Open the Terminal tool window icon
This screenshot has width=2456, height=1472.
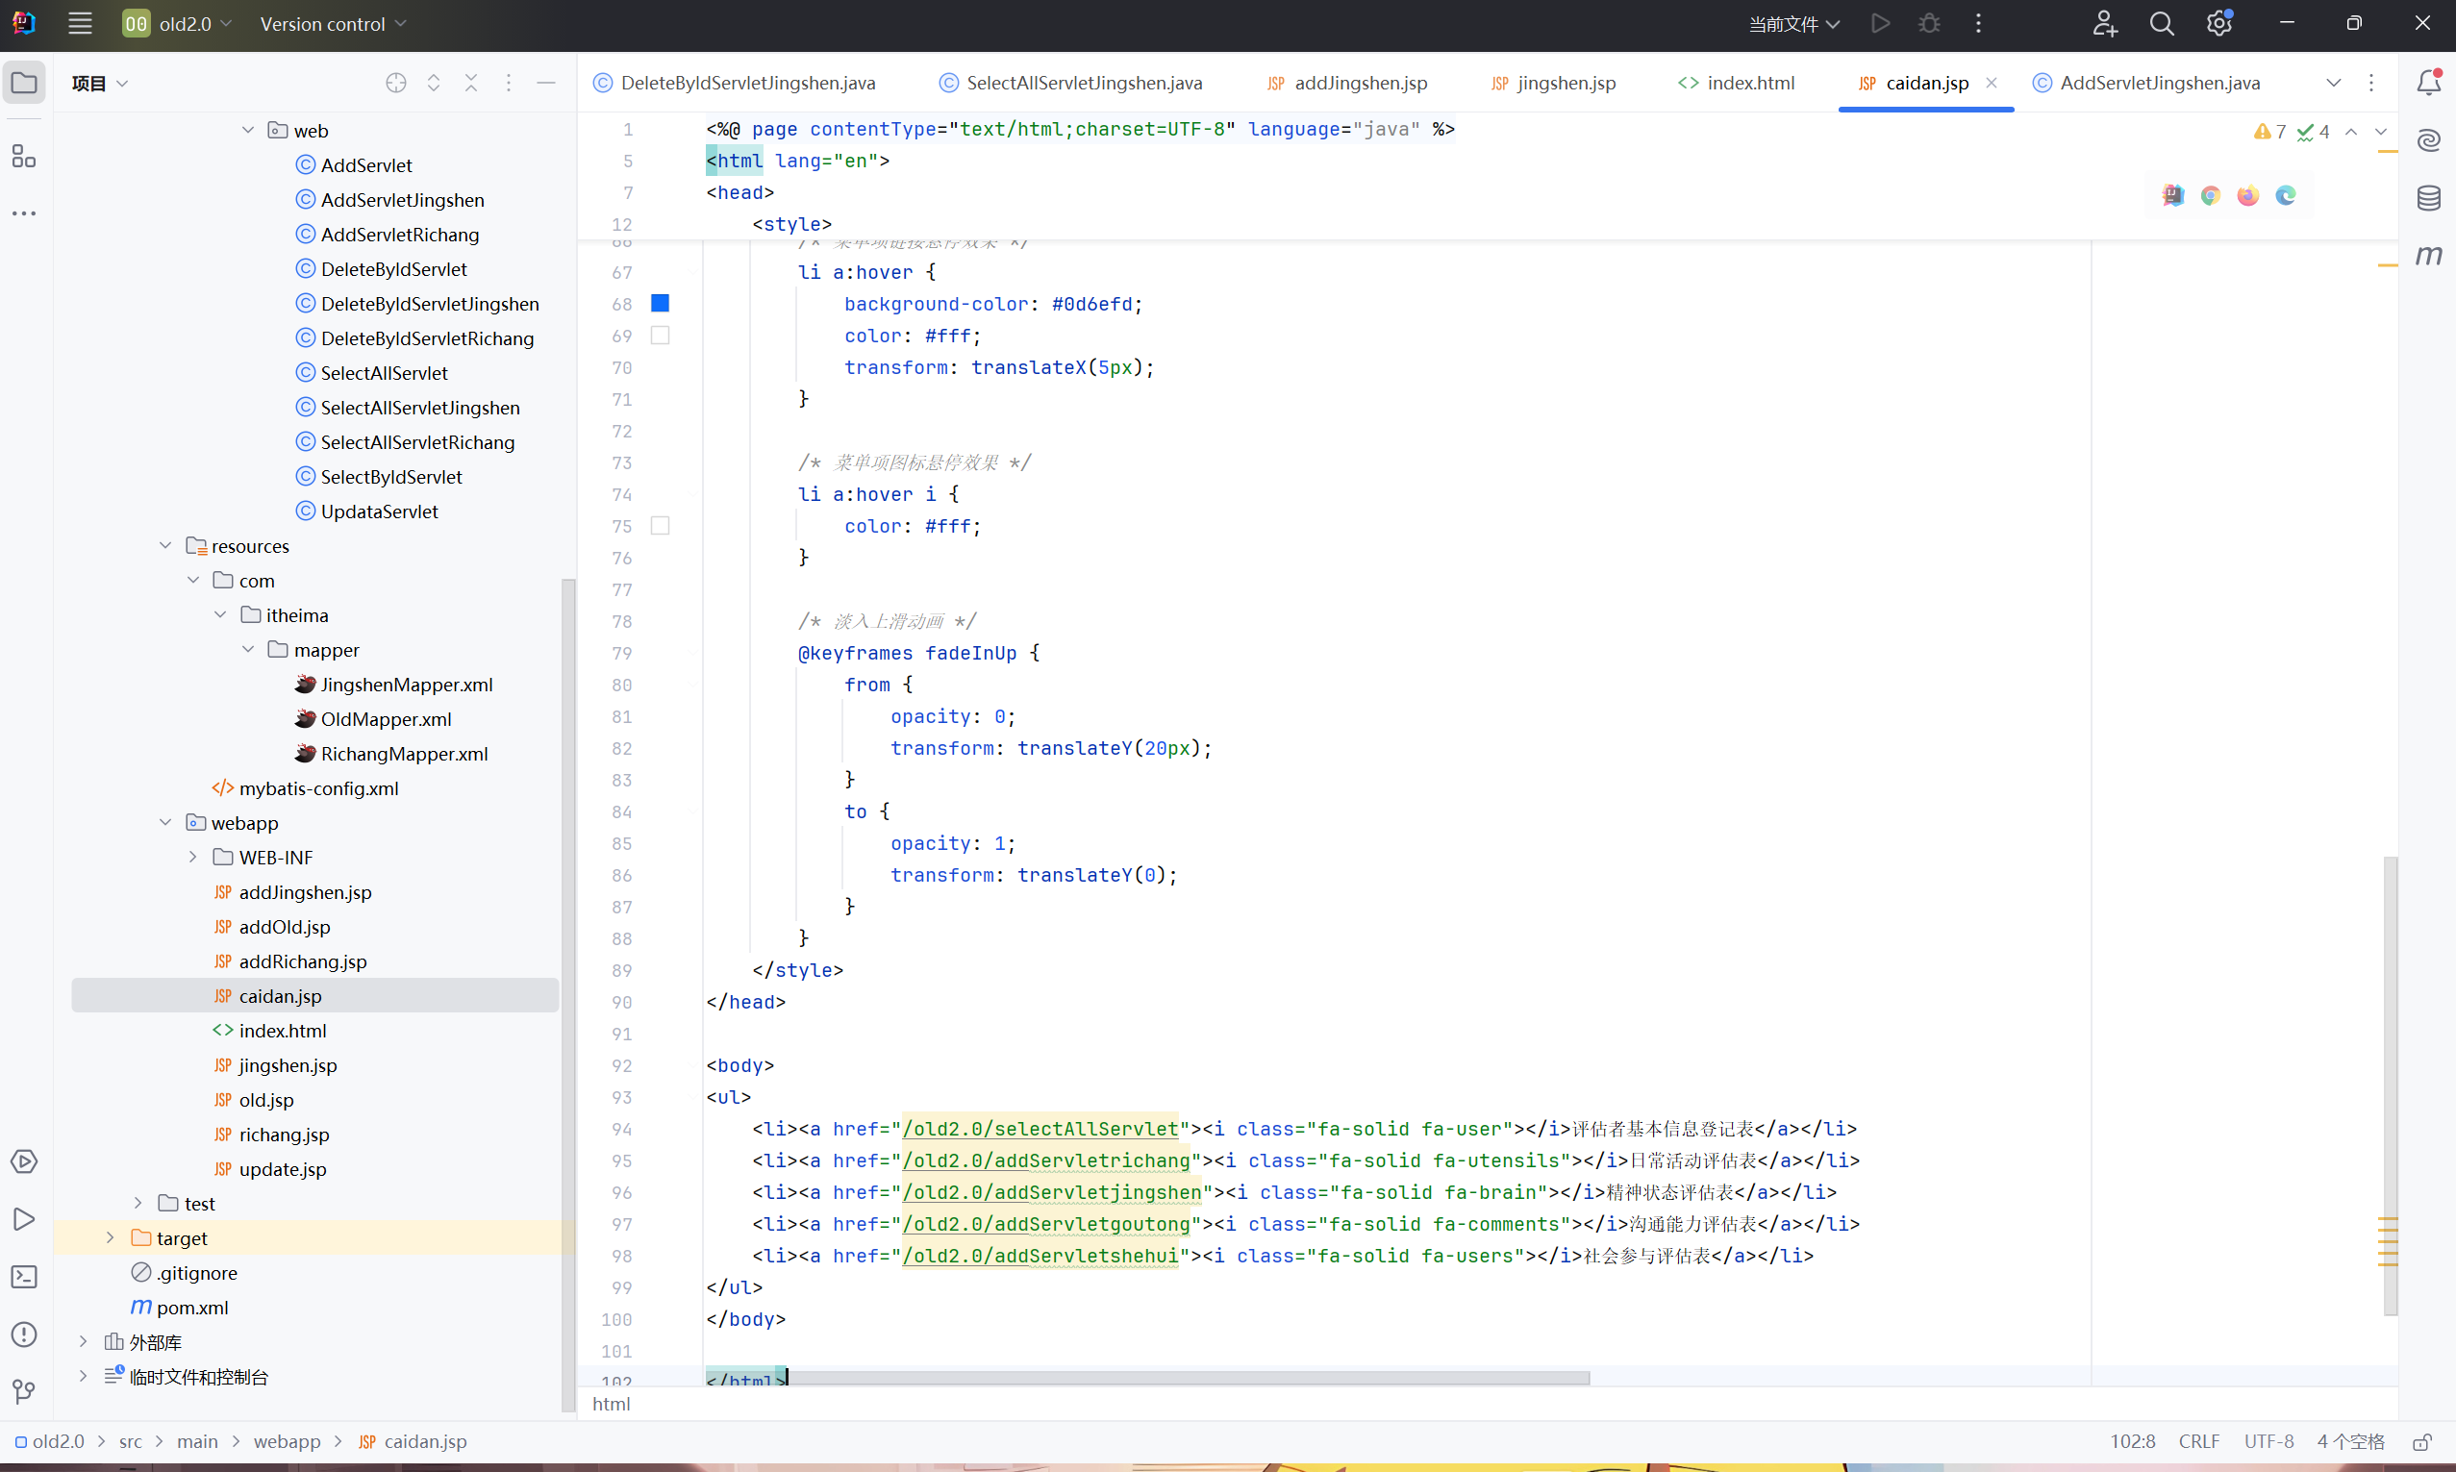tap(24, 1277)
